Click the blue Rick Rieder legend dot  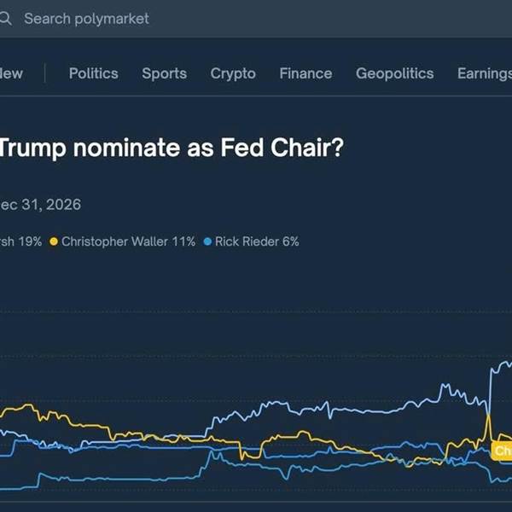(207, 241)
